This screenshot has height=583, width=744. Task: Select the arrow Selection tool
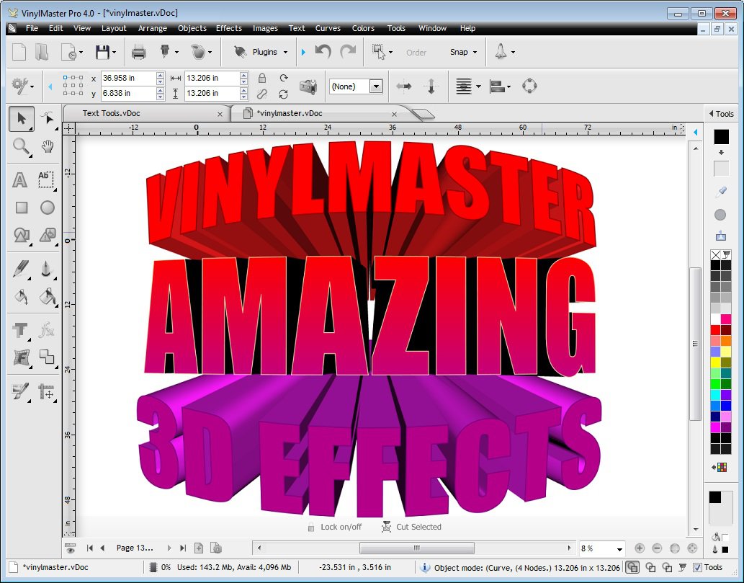(22, 119)
